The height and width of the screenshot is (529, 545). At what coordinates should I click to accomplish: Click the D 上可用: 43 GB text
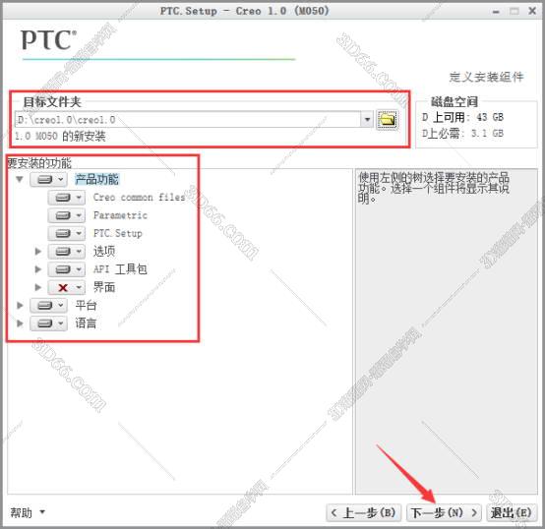coord(462,117)
